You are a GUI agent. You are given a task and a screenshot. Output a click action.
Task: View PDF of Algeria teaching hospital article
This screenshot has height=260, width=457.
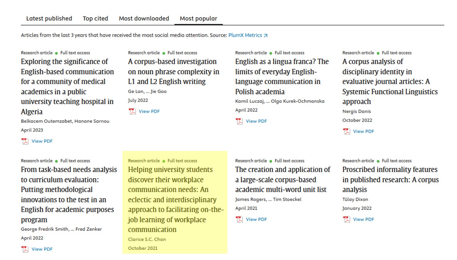(x=42, y=141)
